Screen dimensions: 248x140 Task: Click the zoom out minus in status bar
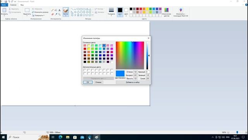[x=228, y=132]
